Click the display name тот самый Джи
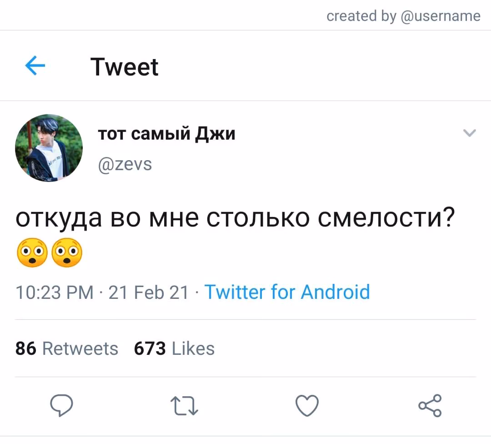 click(166, 134)
